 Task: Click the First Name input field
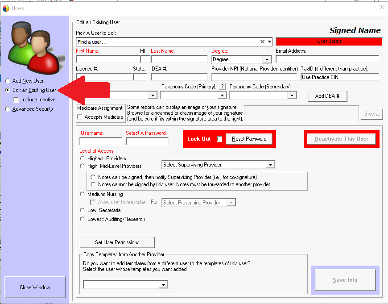108,59
